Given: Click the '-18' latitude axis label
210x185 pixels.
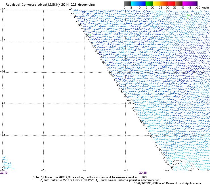Looking at the screenshot, I should click(3, 135).
